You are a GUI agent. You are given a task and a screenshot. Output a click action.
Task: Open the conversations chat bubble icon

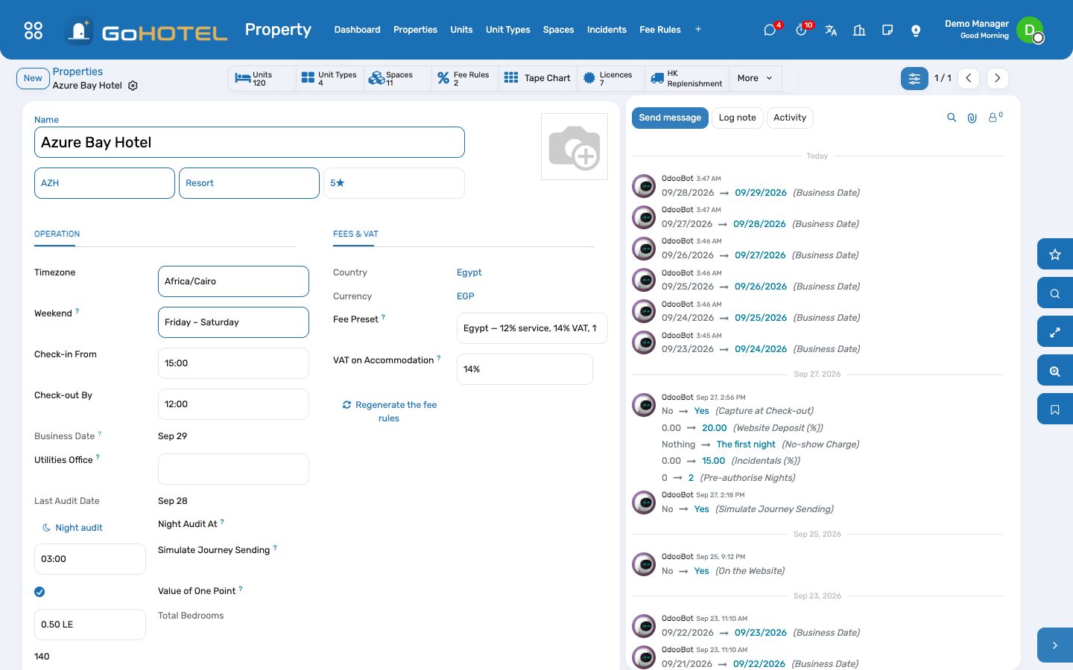(x=770, y=30)
